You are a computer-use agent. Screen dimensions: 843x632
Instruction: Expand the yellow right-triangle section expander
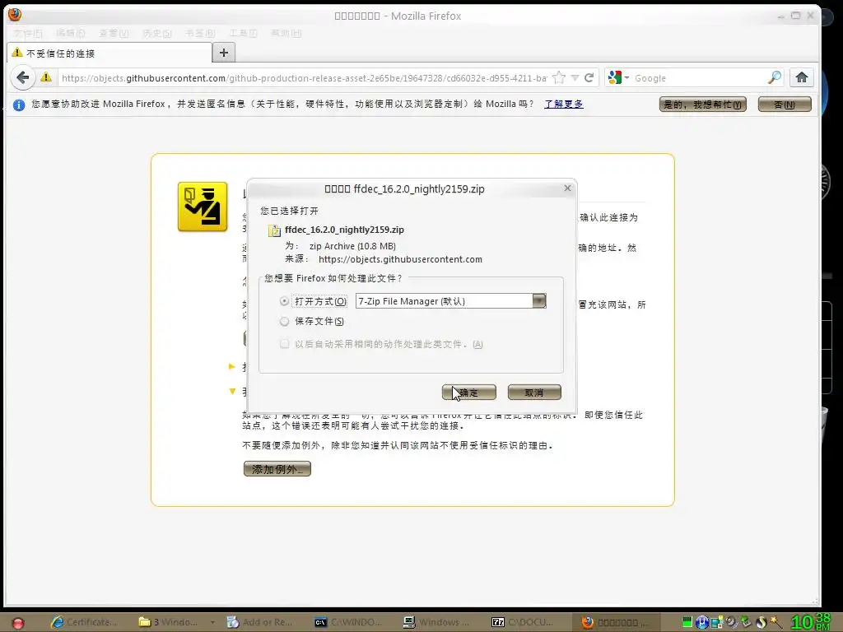[232, 366]
